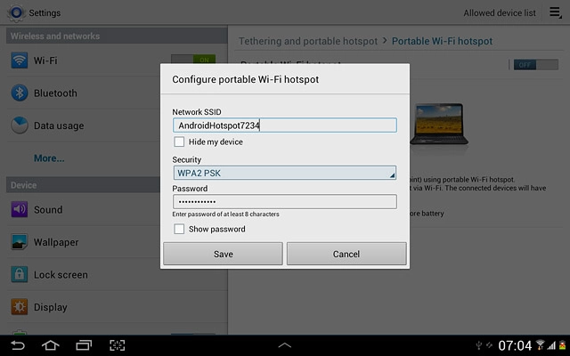
Task: Tap the Wi-Fi icon in settings list
Action: (x=20, y=61)
